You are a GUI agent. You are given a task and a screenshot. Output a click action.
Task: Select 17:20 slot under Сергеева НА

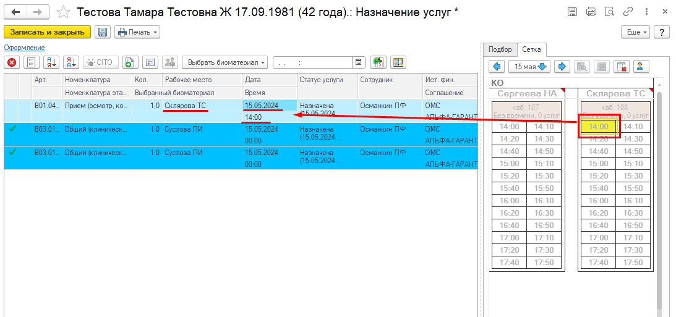point(510,250)
